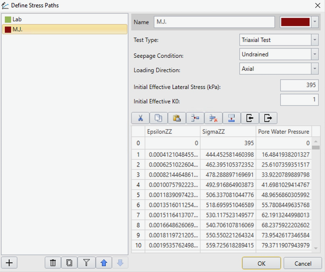
Task: Open the Seepage Condition dropdown
Action: (x=315, y=54)
